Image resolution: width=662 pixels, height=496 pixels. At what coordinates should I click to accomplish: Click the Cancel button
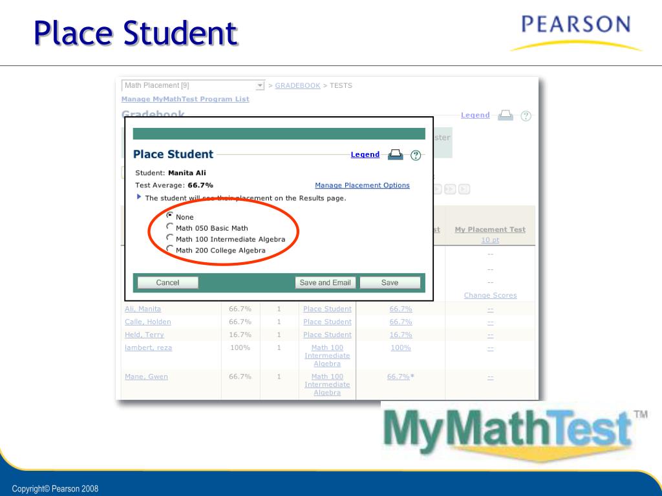pos(167,283)
